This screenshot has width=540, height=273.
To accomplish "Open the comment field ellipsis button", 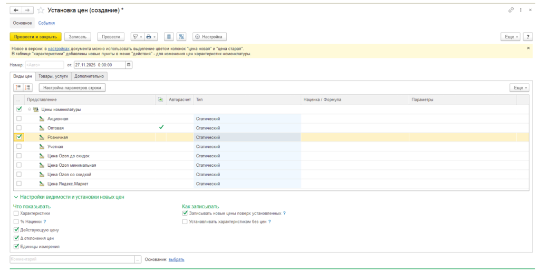I will click(138, 260).
